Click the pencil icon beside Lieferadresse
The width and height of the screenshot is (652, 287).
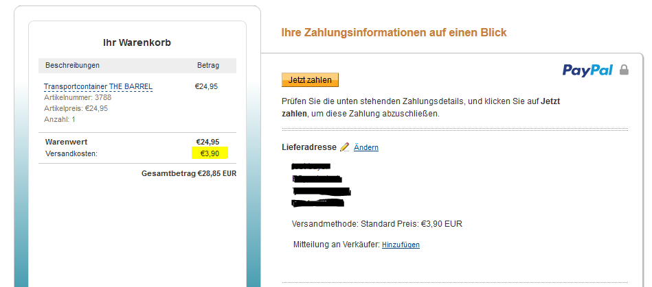344,147
